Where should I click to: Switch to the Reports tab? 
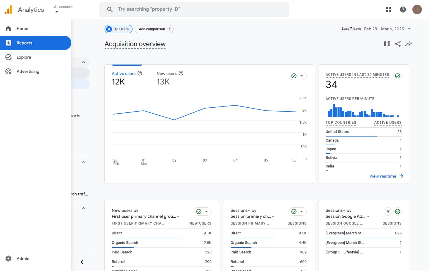coord(24,43)
